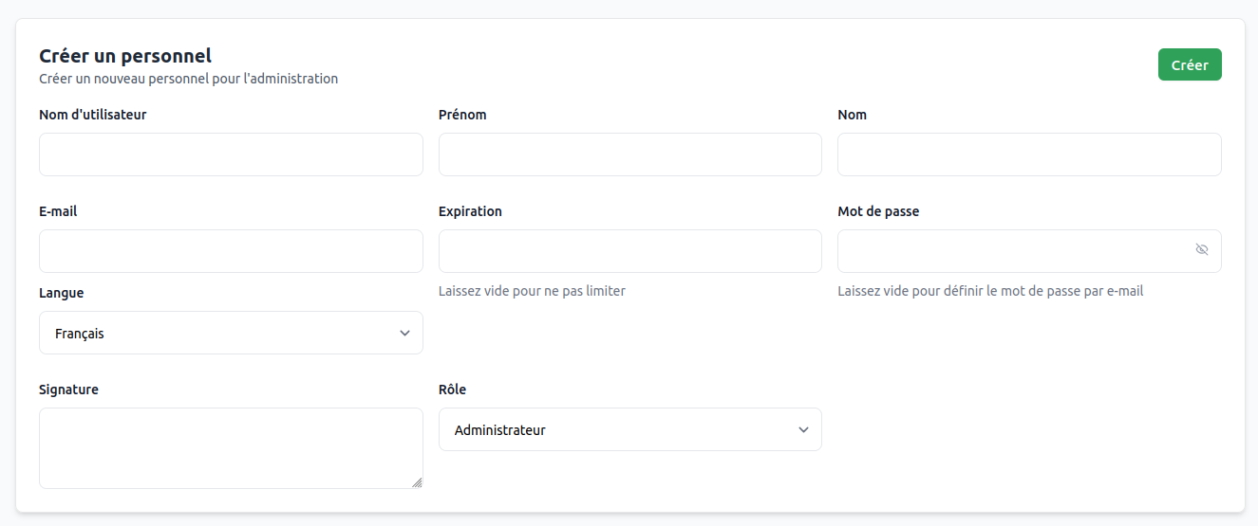
Task: Open the Langue dropdown showing Français
Action: pyautogui.click(x=231, y=333)
